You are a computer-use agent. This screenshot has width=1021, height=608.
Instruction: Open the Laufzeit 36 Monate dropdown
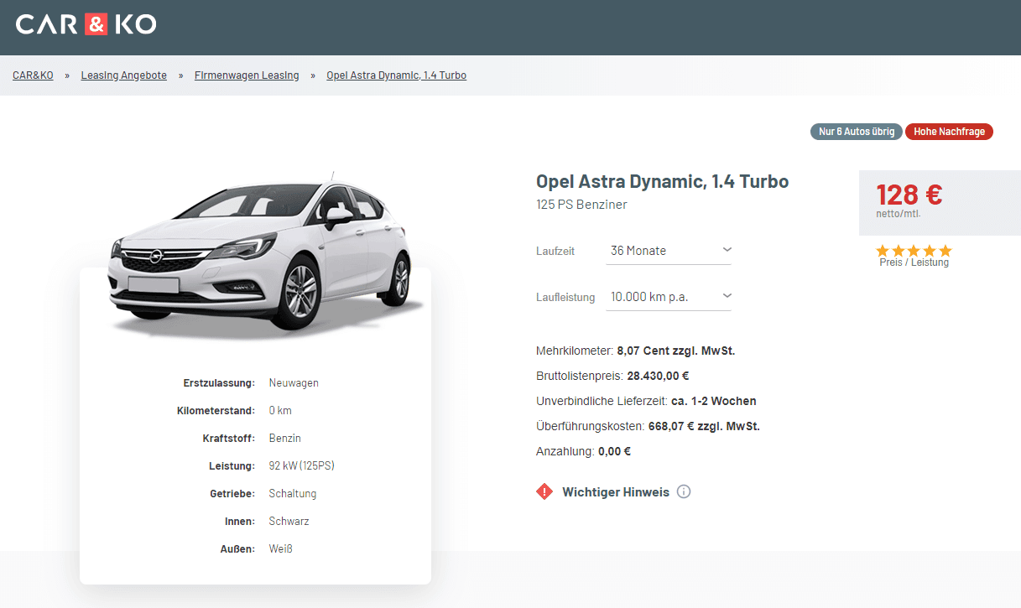(669, 251)
